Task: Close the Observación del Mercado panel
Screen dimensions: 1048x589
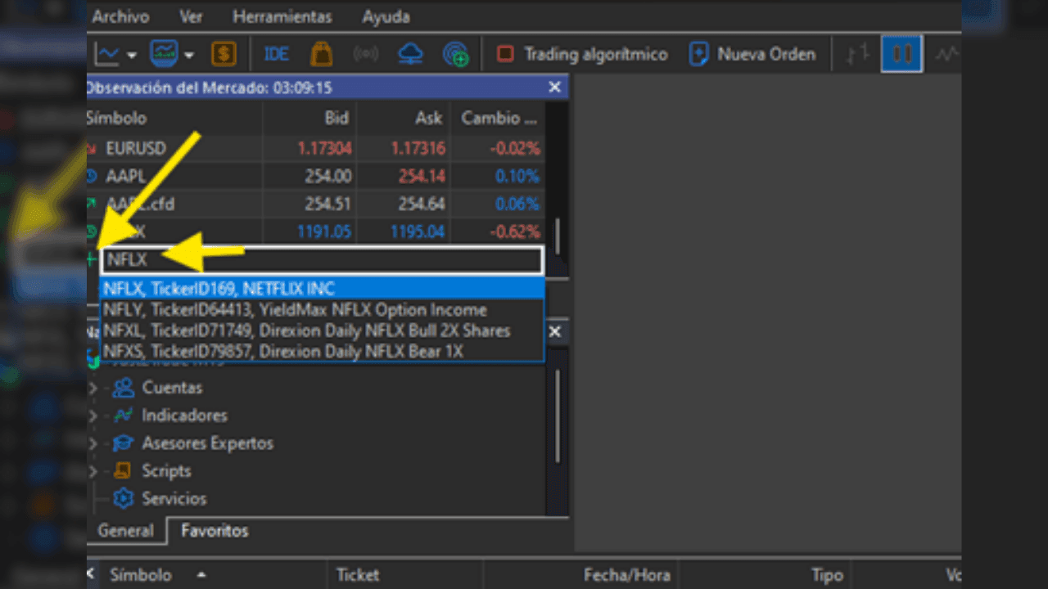Action: (554, 88)
